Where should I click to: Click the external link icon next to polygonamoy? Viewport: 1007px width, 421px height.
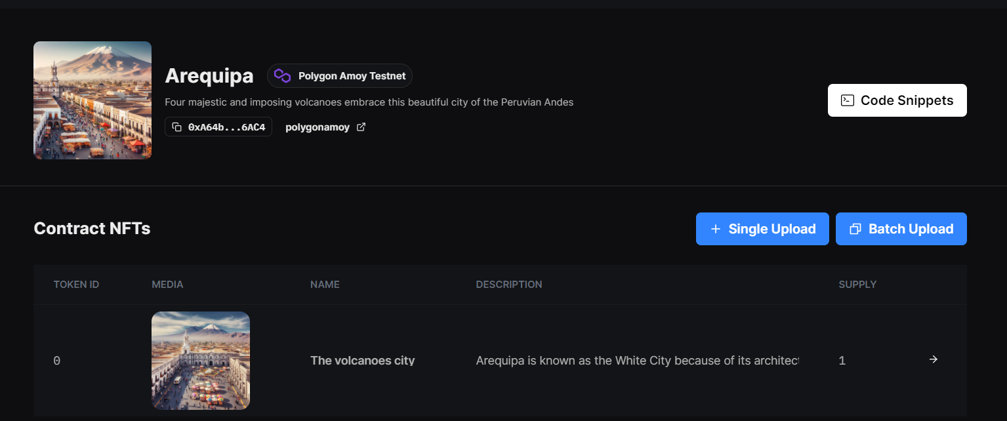pyautogui.click(x=361, y=127)
